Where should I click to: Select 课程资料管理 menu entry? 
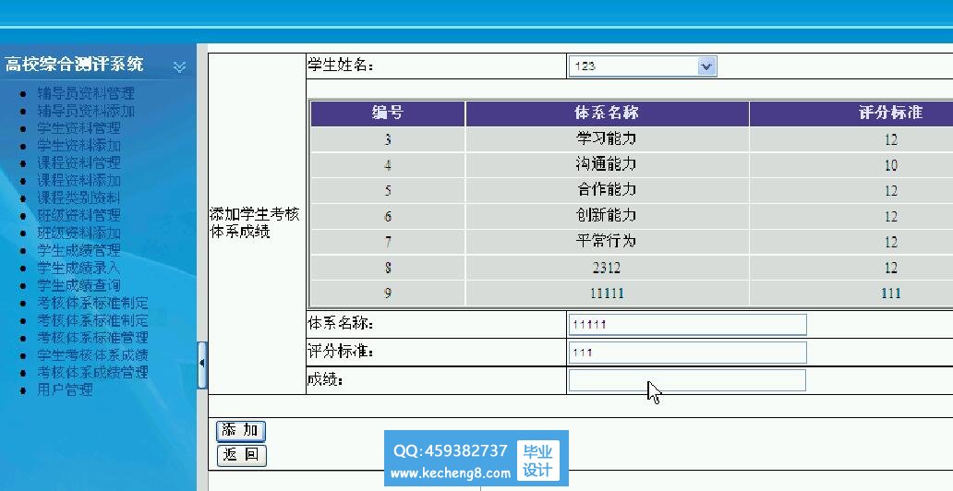pyautogui.click(x=79, y=162)
